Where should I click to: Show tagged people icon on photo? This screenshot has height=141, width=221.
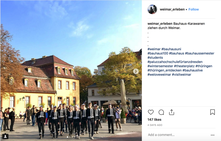5,136
